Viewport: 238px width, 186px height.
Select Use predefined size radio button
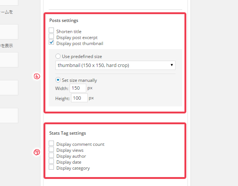tap(58, 56)
